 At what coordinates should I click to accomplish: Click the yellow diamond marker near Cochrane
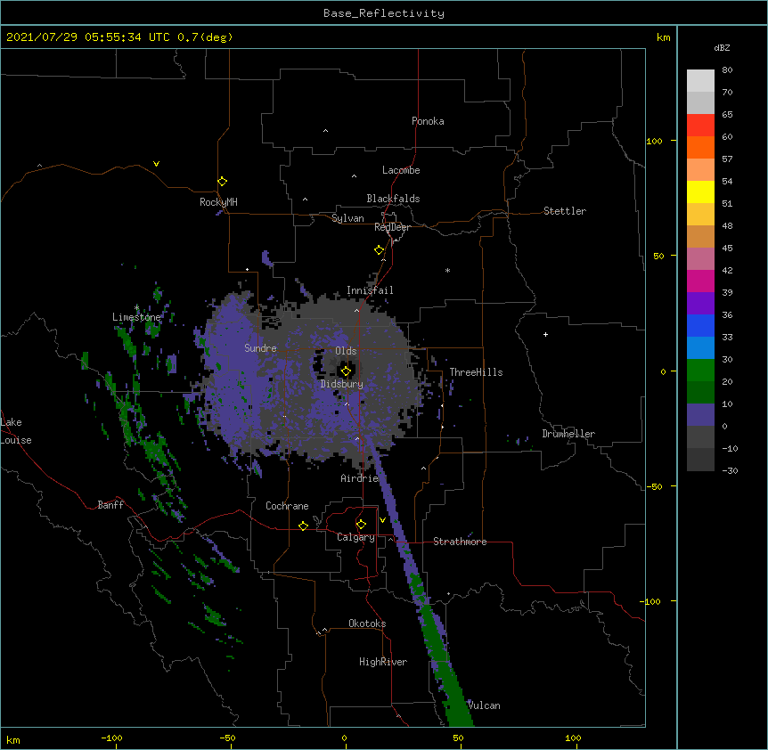(303, 526)
